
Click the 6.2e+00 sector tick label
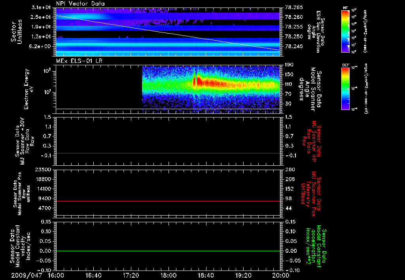click(41, 47)
